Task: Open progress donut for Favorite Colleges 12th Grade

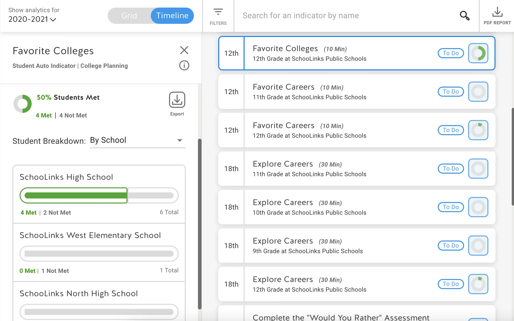Action: click(478, 53)
